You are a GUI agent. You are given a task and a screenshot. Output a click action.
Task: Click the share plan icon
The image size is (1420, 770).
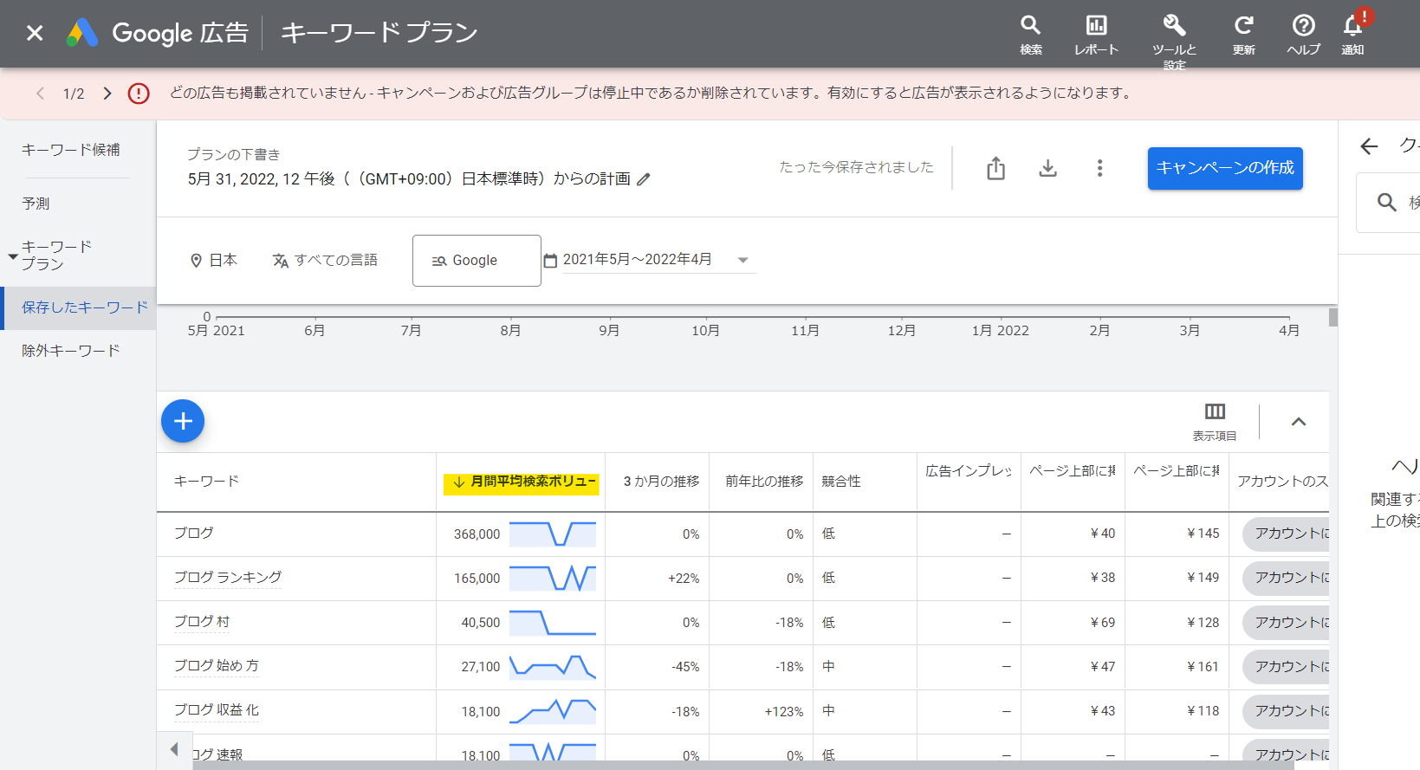coord(995,168)
